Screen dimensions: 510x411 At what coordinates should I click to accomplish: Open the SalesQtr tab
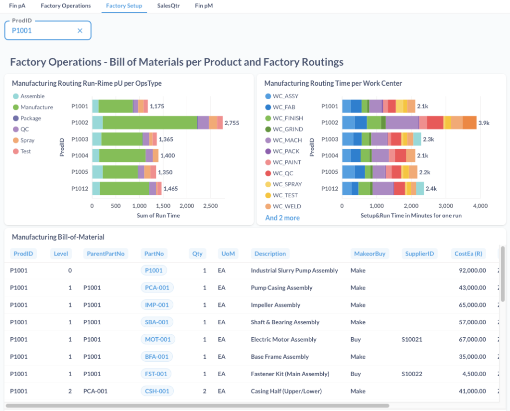[168, 6]
